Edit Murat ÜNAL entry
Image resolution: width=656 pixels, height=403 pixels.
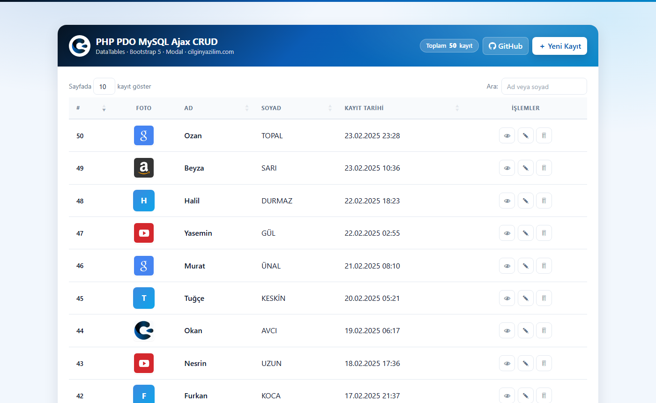coord(526,266)
